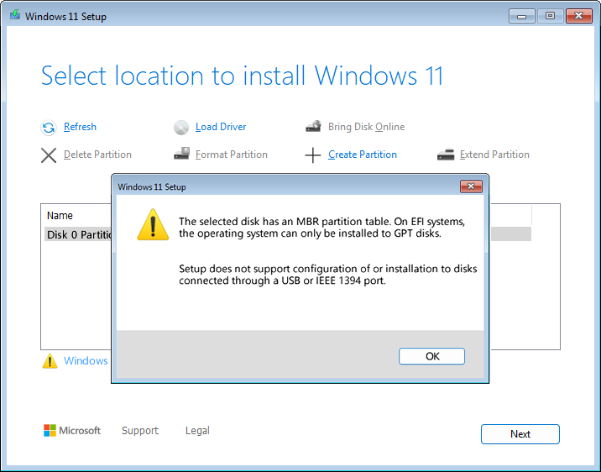Click the Bring Disk Online label
The image size is (601, 472).
(367, 127)
